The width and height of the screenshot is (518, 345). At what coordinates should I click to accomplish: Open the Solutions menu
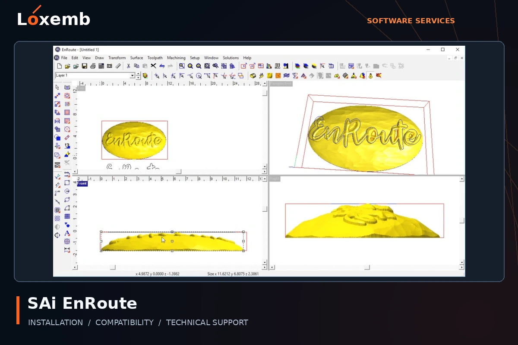pos(231,58)
